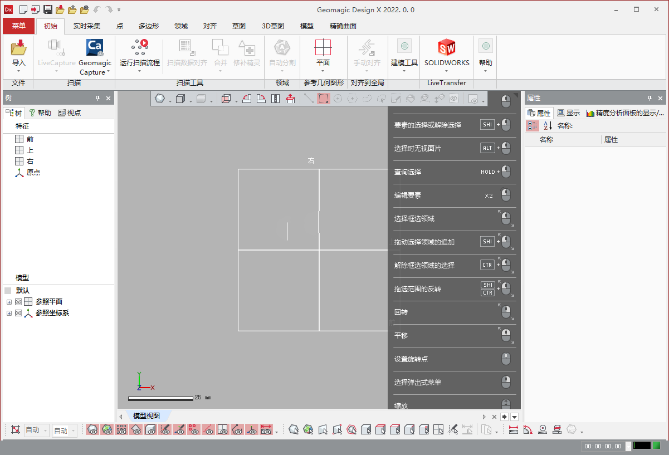The height and width of the screenshot is (455, 669).
Task: Toggle region visibility eye icon
Action: 107,430
